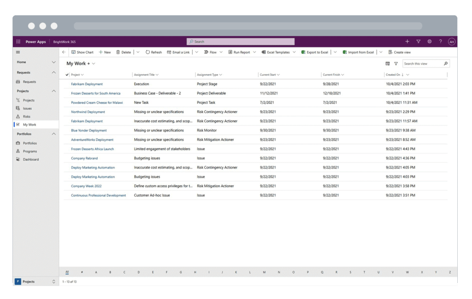
Task: Open the Issues section in sidebar
Action: click(28, 108)
